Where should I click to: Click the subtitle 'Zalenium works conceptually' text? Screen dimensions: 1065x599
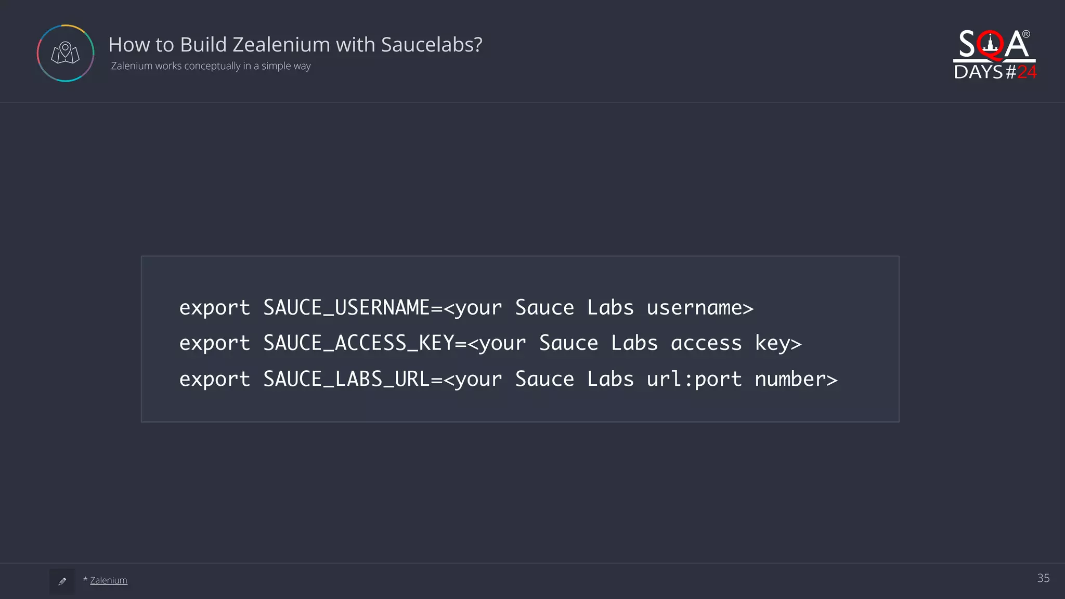click(x=211, y=66)
